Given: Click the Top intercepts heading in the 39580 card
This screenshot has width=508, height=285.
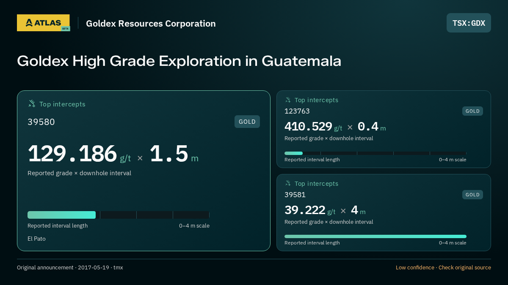Looking at the screenshot, I should point(62,104).
